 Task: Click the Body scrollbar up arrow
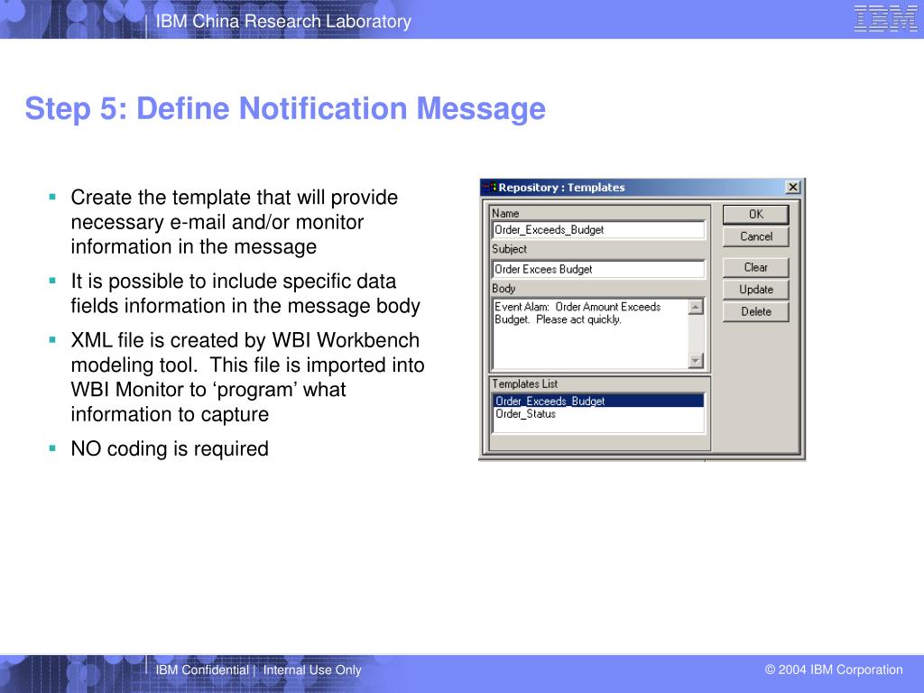point(696,307)
